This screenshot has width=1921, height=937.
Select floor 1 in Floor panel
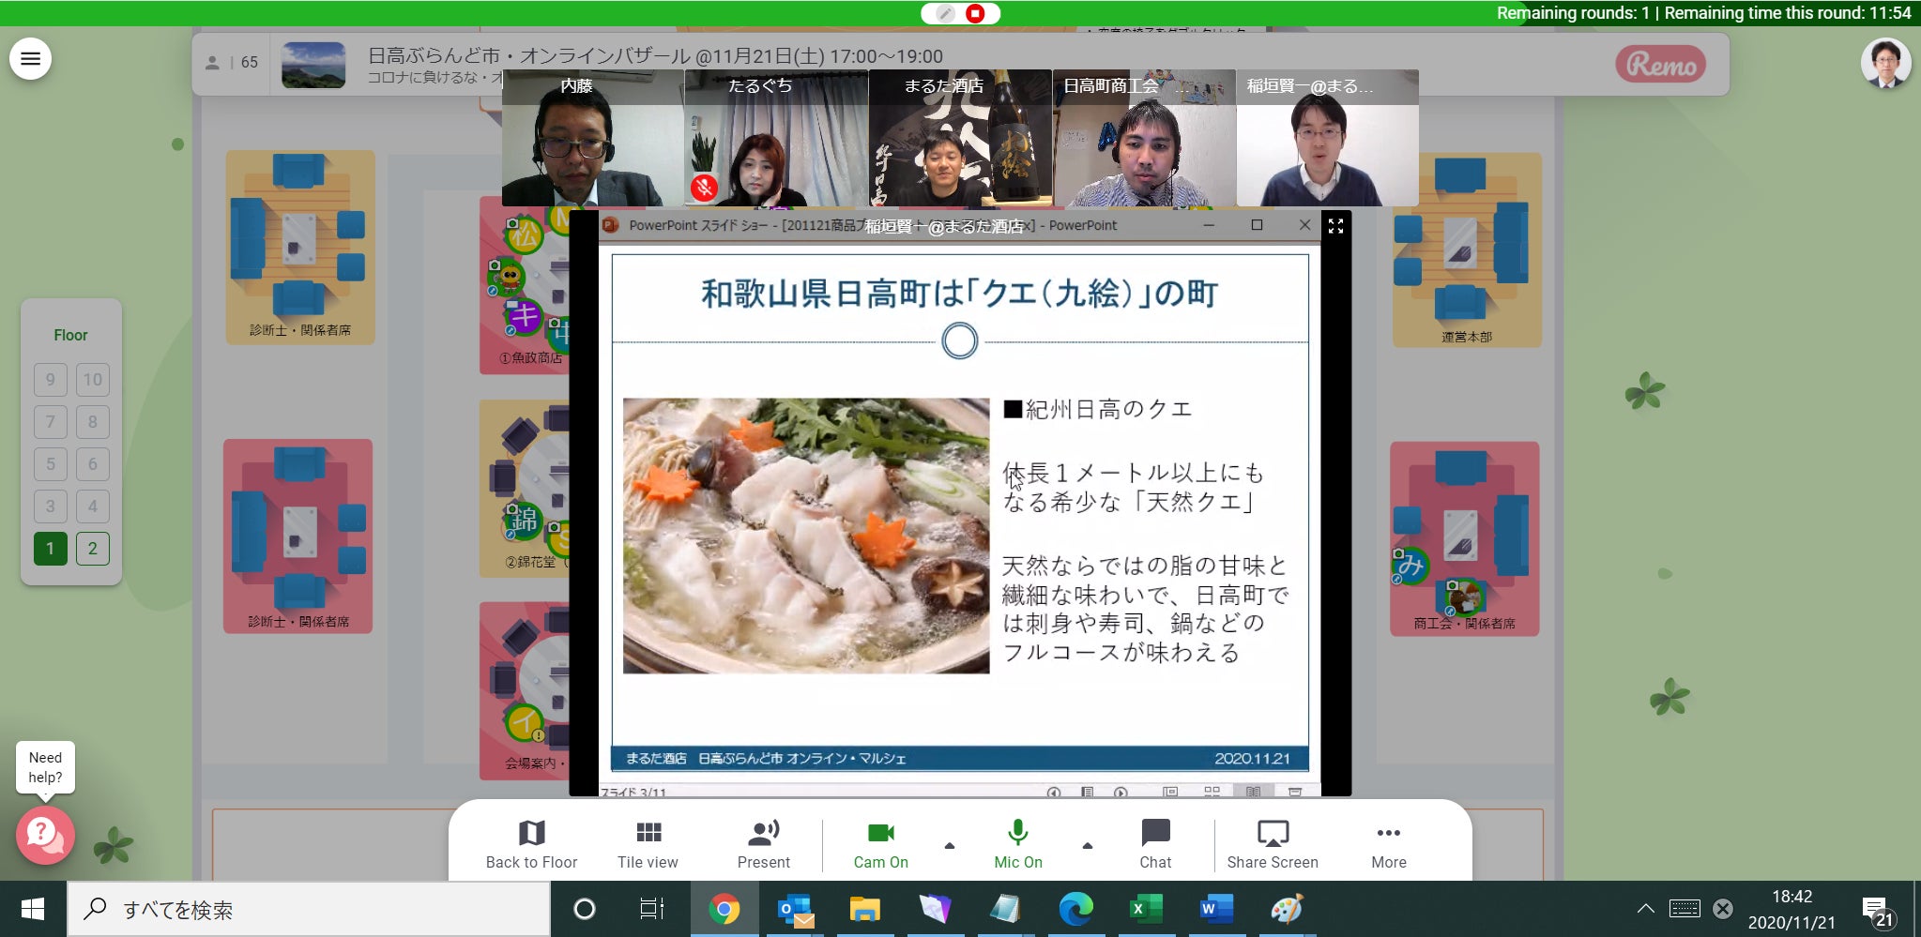click(x=51, y=549)
